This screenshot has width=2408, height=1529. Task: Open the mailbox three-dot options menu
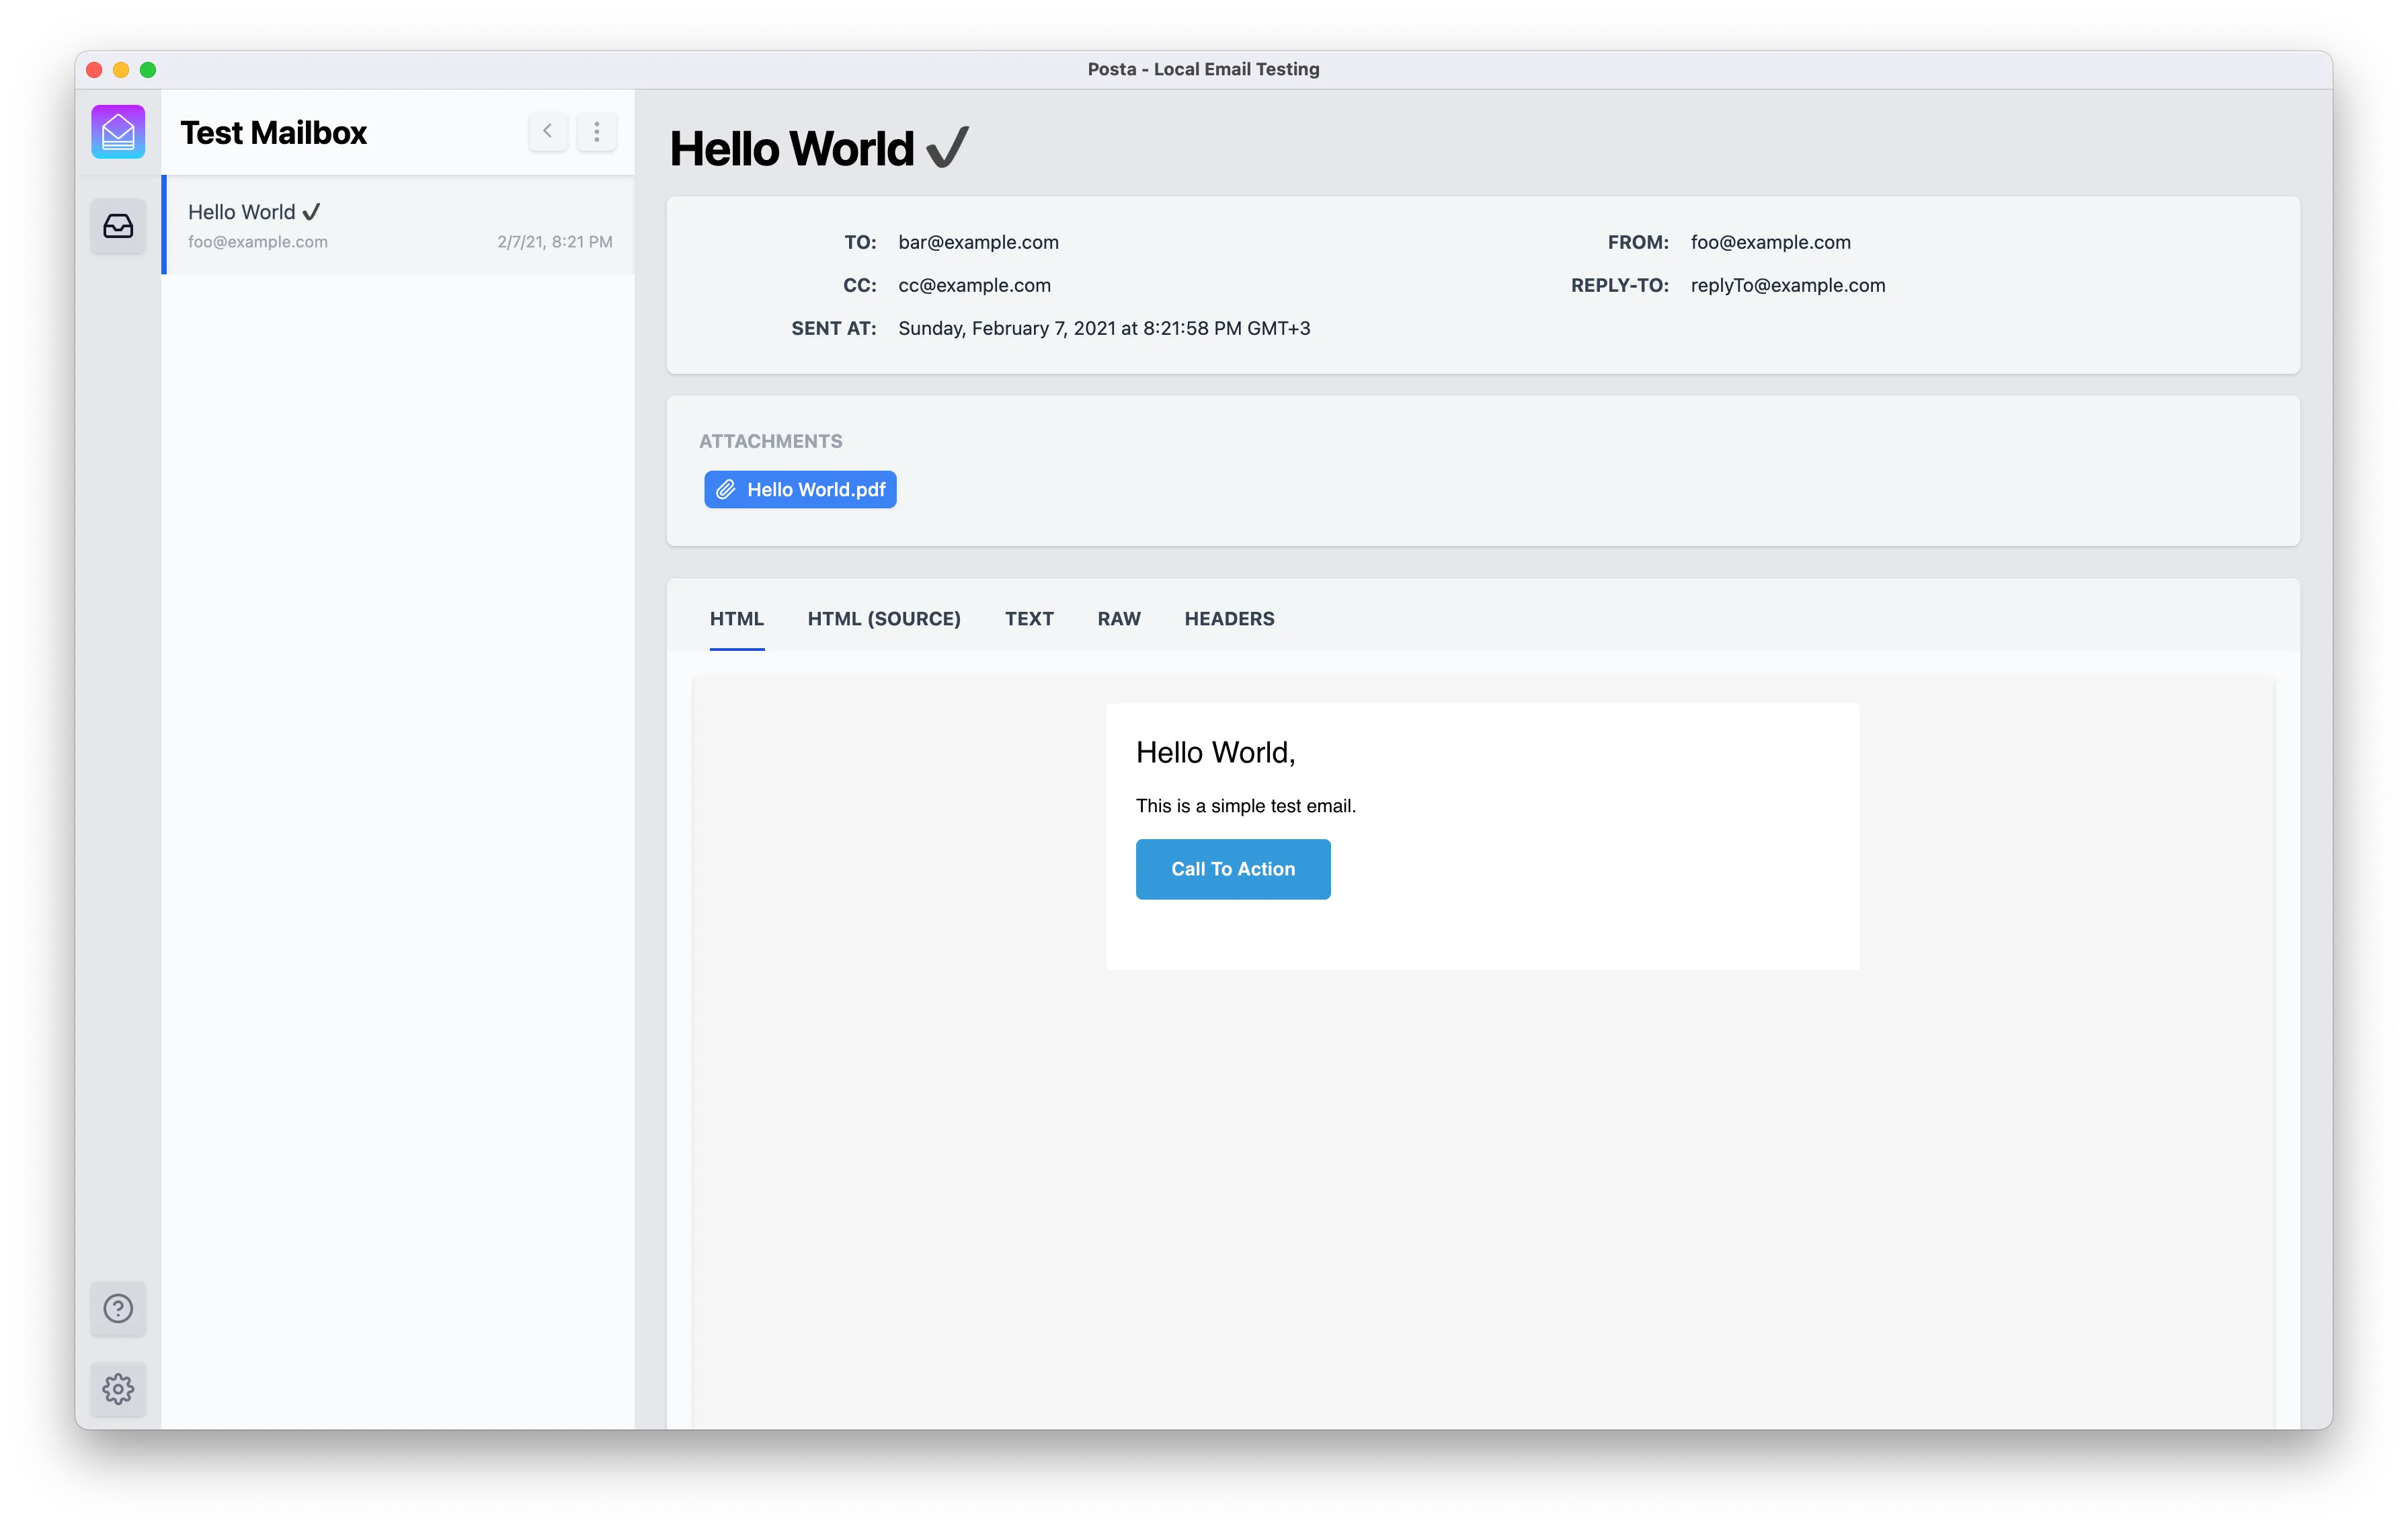[x=597, y=131]
